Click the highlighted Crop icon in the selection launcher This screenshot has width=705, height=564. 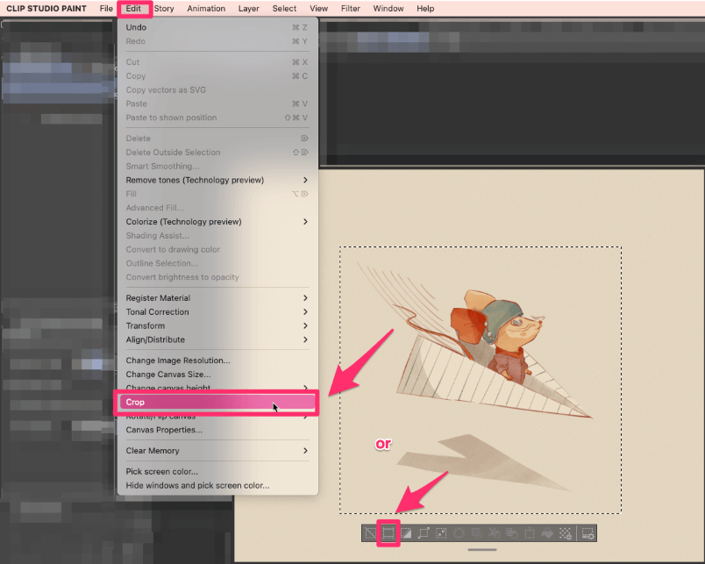click(x=388, y=532)
